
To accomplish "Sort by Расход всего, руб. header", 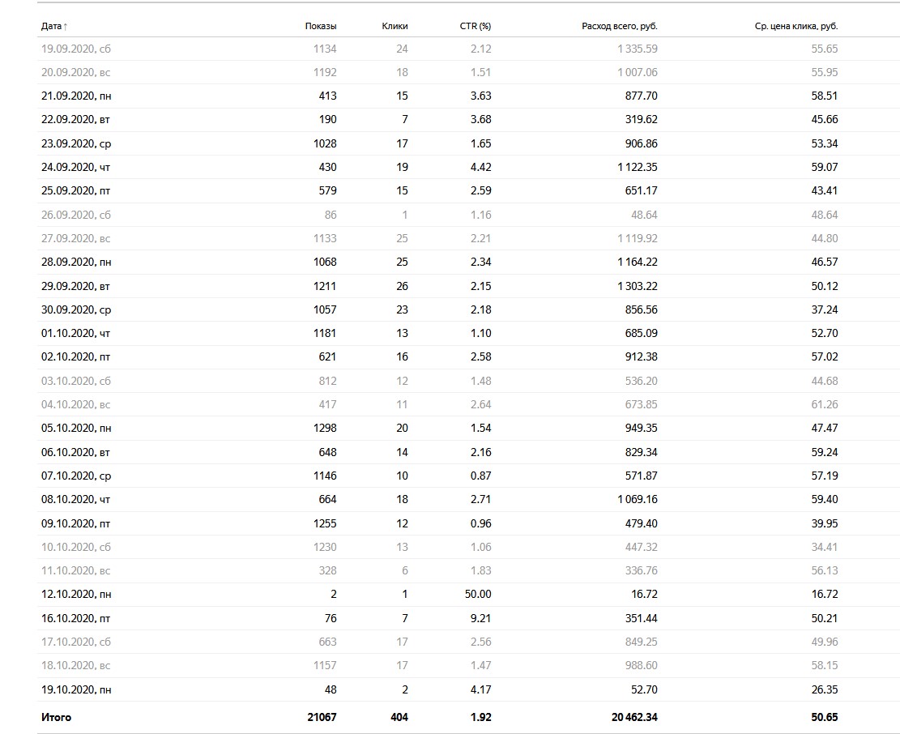I will pyautogui.click(x=620, y=27).
